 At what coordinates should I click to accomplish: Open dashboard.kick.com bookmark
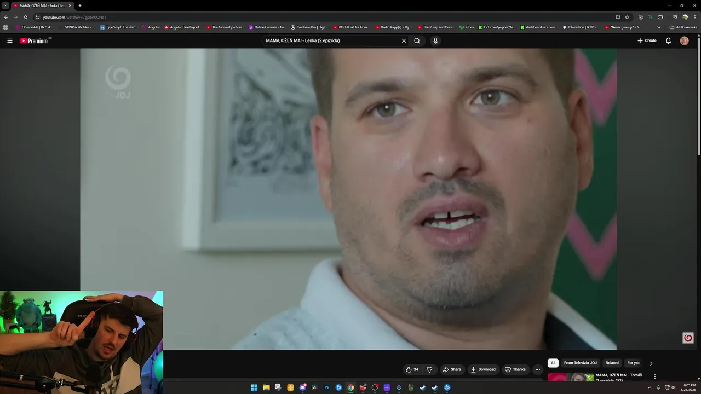pos(539,27)
